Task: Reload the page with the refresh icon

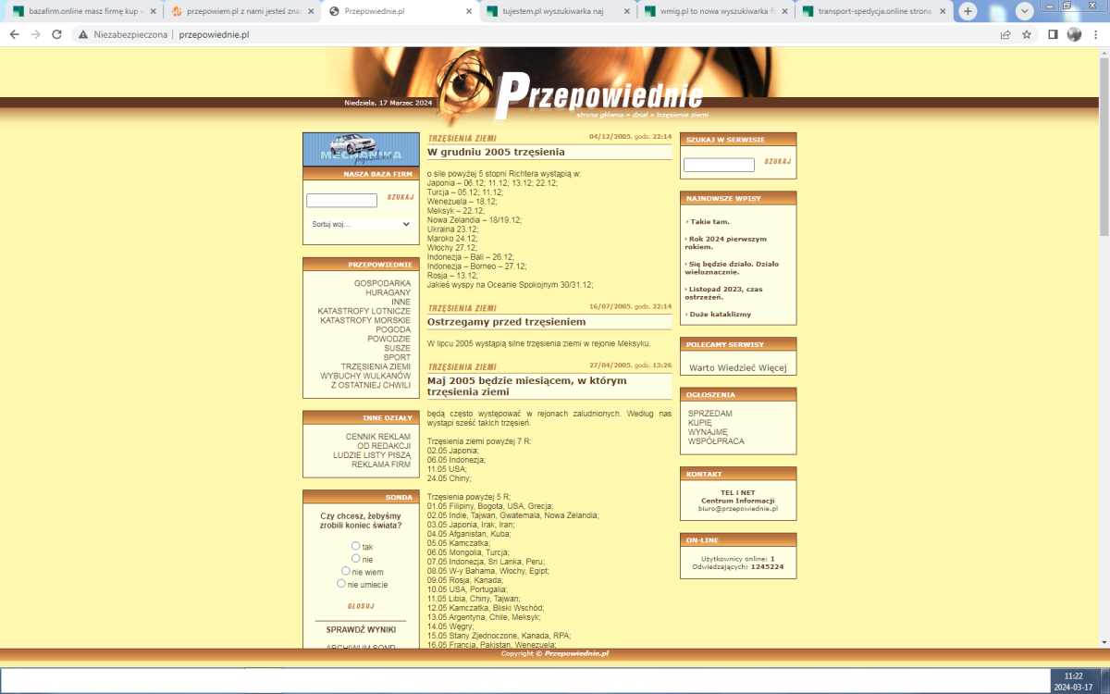Action: pos(56,34)
